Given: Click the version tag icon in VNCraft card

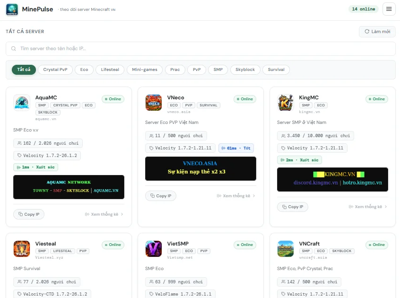Looking at the screenshot, I should [x=283, y=294].
